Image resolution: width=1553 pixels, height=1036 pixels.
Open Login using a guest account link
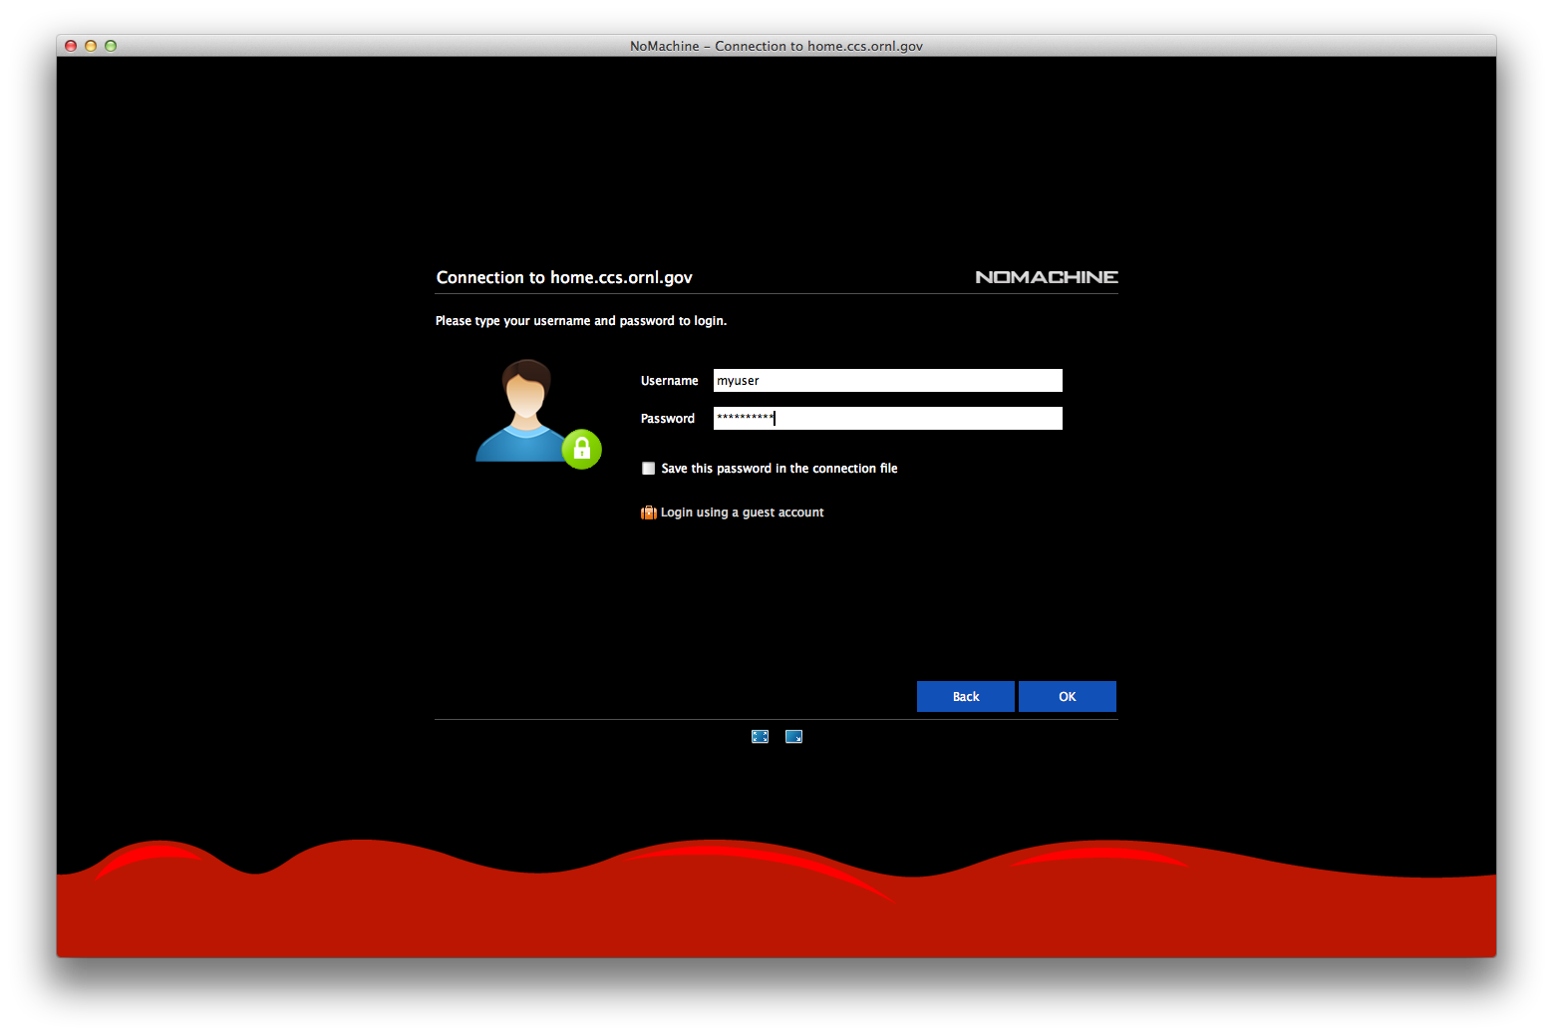click(743, 513)
